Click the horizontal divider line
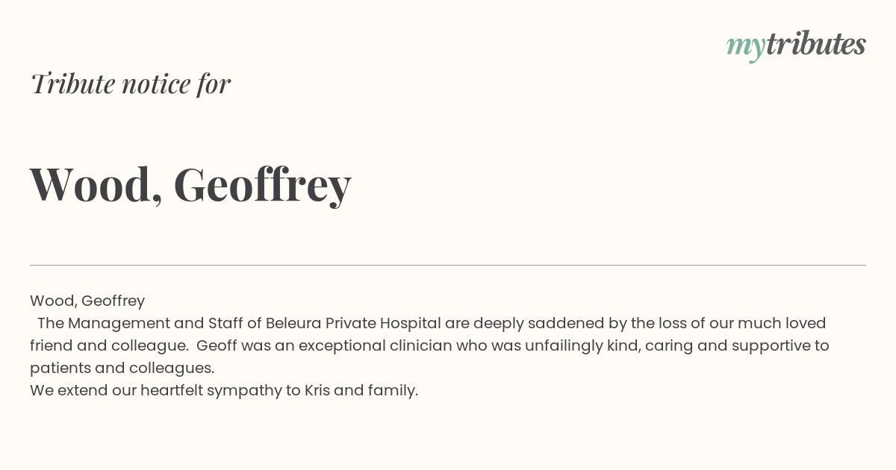Image resolution: width=896 pixels, height=470 pixels. [x=448, y=265]
